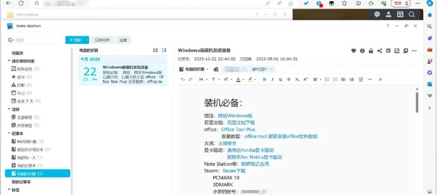This screenshot has height=195, width=439.
Task: Click 立即同步 sync button
Action: 102,40
